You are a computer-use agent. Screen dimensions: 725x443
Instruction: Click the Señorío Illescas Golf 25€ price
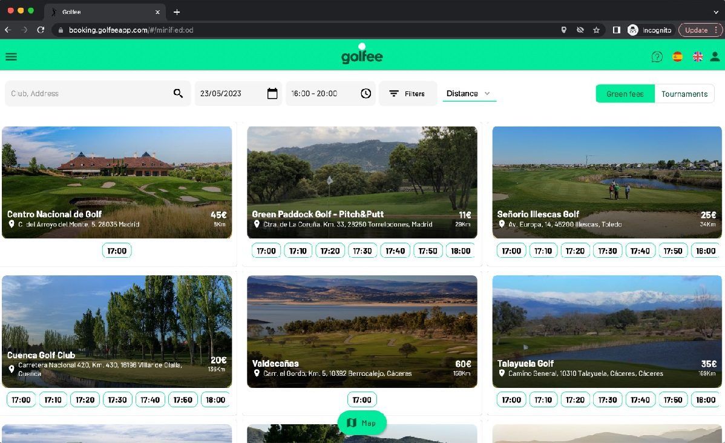pos(708,215)
